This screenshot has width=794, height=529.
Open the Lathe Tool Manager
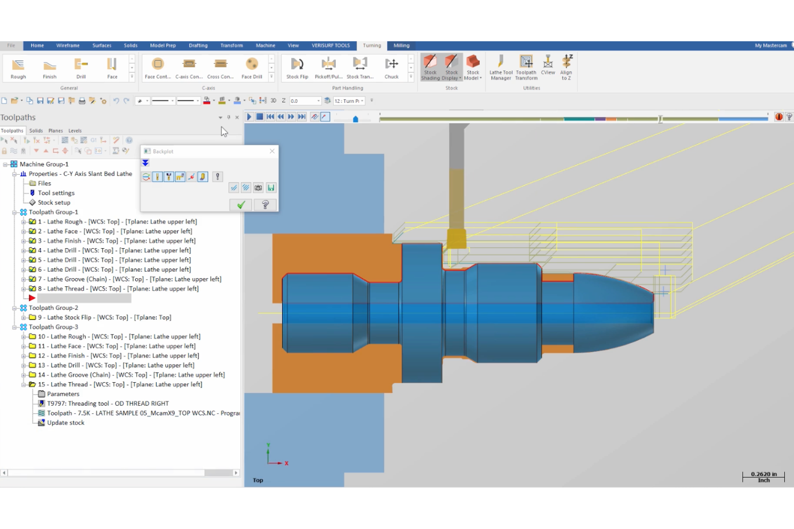501,68
